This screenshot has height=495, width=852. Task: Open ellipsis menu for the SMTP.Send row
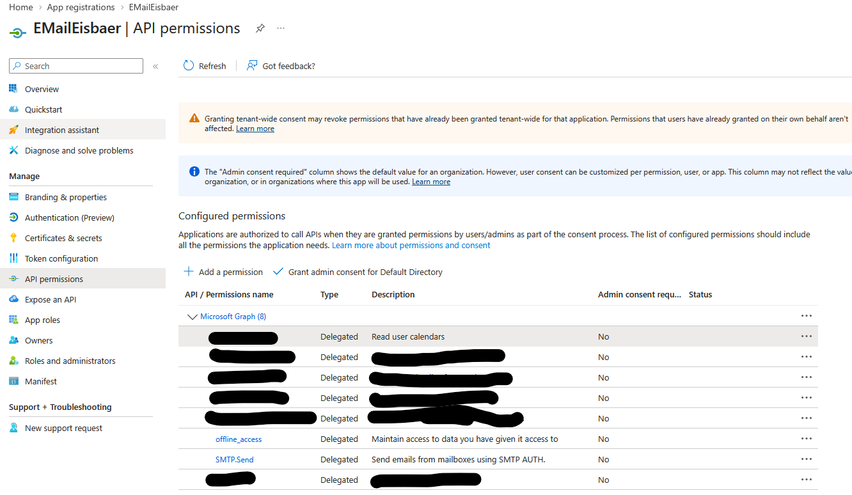806,459
